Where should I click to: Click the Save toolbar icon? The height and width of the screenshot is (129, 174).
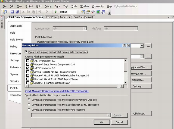[x=12, y=12]
